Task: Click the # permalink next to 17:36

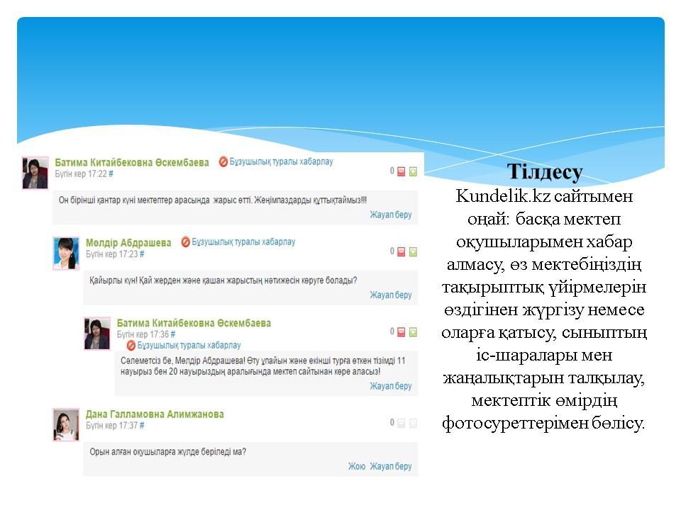Action: [173, 334]
